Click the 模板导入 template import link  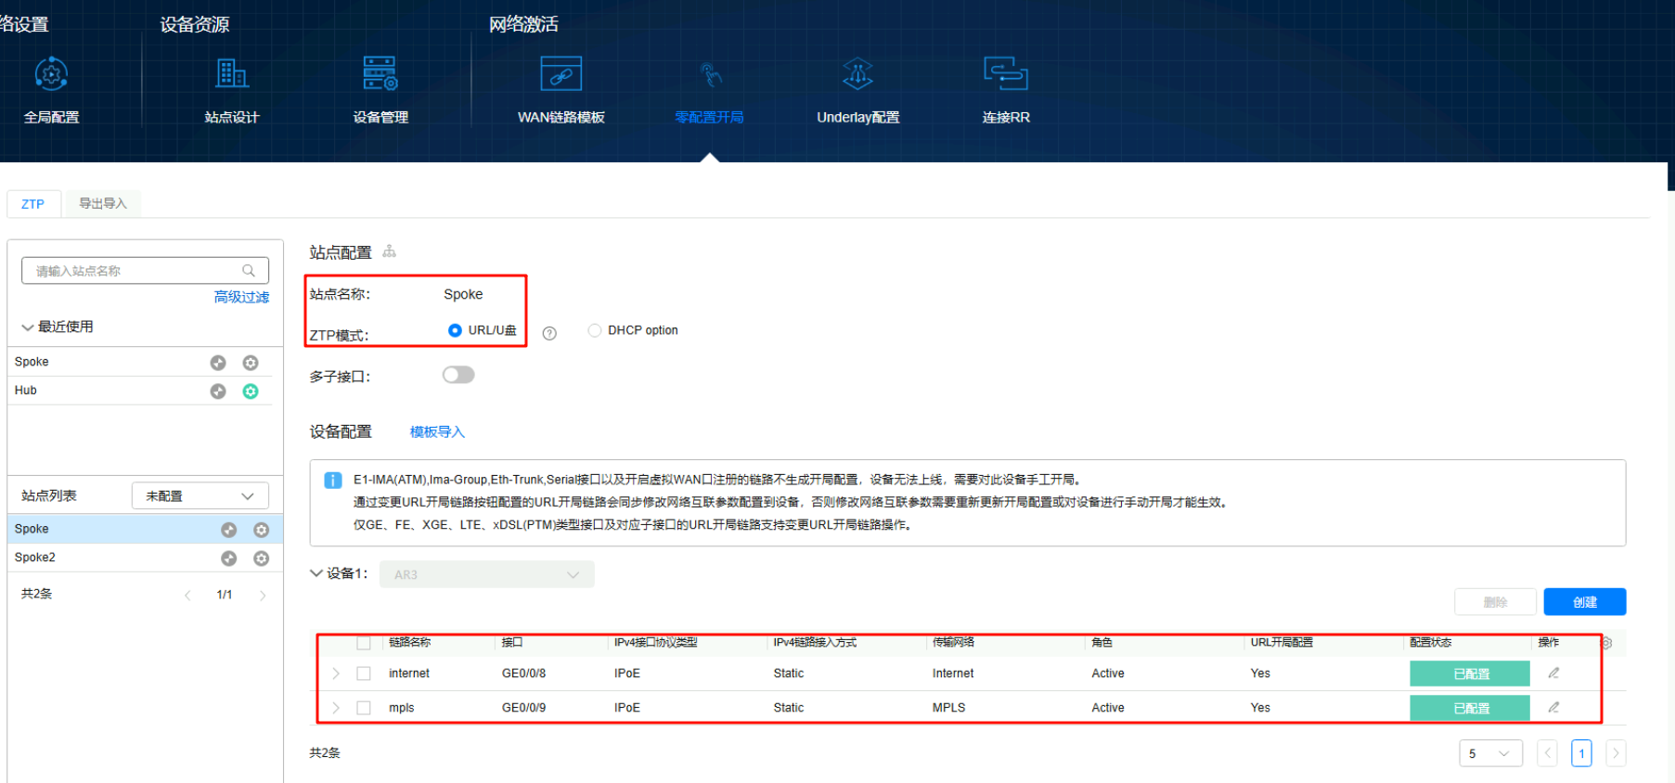pos(437,431)
